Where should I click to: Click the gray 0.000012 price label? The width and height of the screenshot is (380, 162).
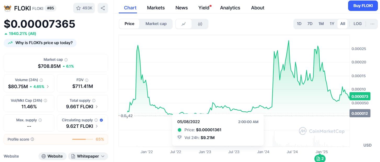click(x=360, y=113)
